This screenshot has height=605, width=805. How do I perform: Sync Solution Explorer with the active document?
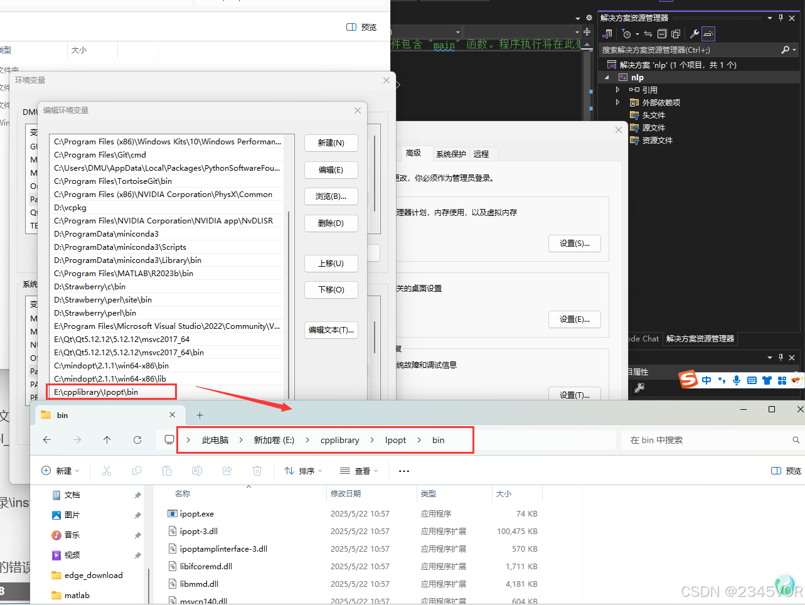[x=648, y=34]
